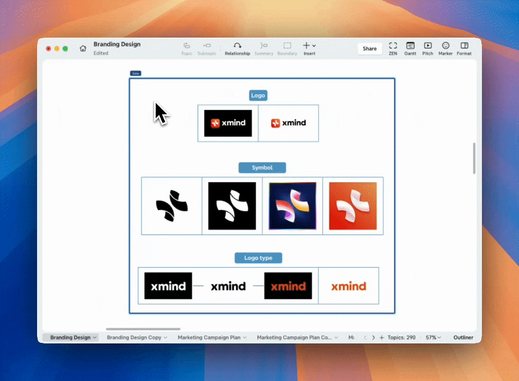The image size is (519, 381).
Task: Switch to Branding Design Copy sheet
Action: tap(133, 338)
